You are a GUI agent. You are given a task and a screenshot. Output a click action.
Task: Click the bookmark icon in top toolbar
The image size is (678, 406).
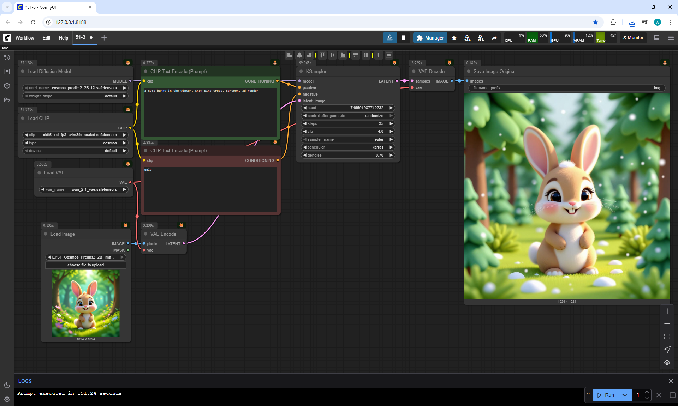403,38
